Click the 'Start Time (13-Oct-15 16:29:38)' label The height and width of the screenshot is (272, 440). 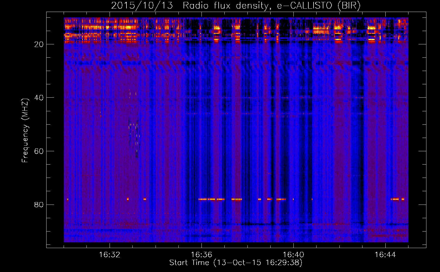point(236,263)
